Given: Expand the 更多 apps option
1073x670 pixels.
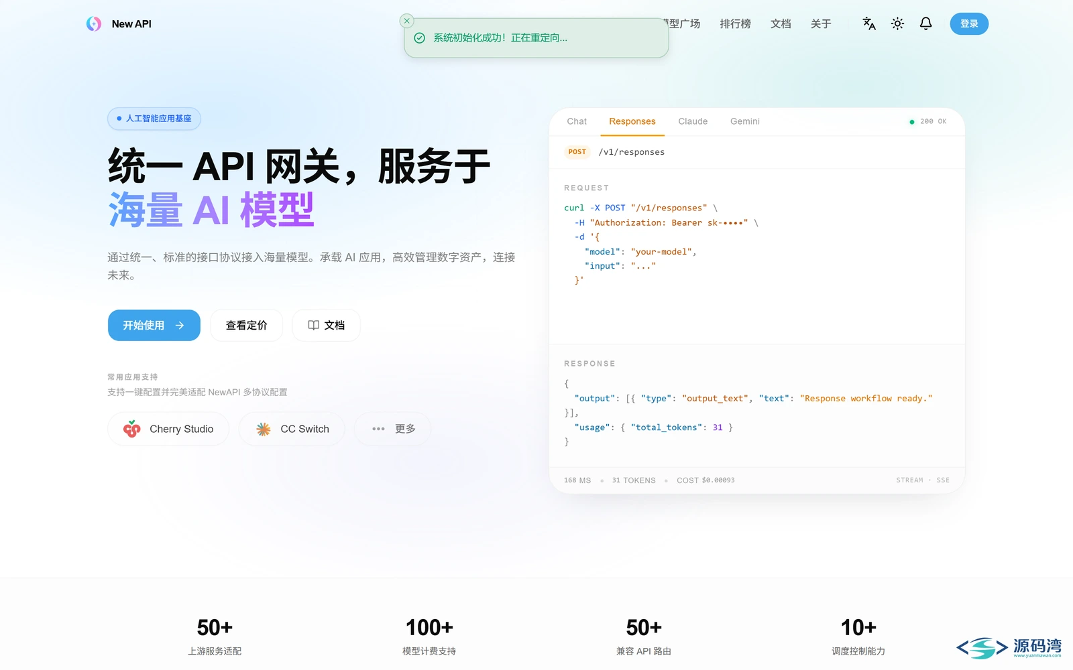Looking at the screenshot, I should coord(393,429).
